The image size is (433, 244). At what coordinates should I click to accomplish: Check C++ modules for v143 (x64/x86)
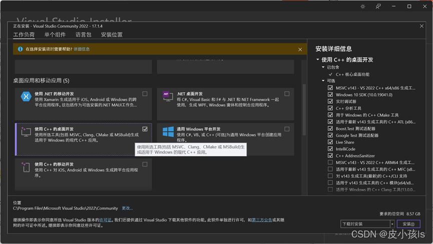point(330,183)
